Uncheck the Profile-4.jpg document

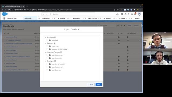point(47,46)
